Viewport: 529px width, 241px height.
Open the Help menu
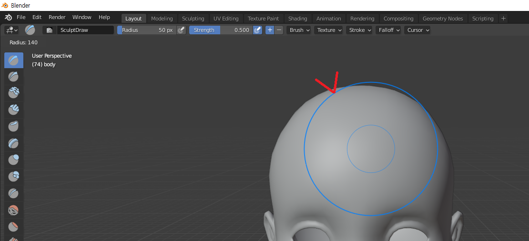[104, 17]
